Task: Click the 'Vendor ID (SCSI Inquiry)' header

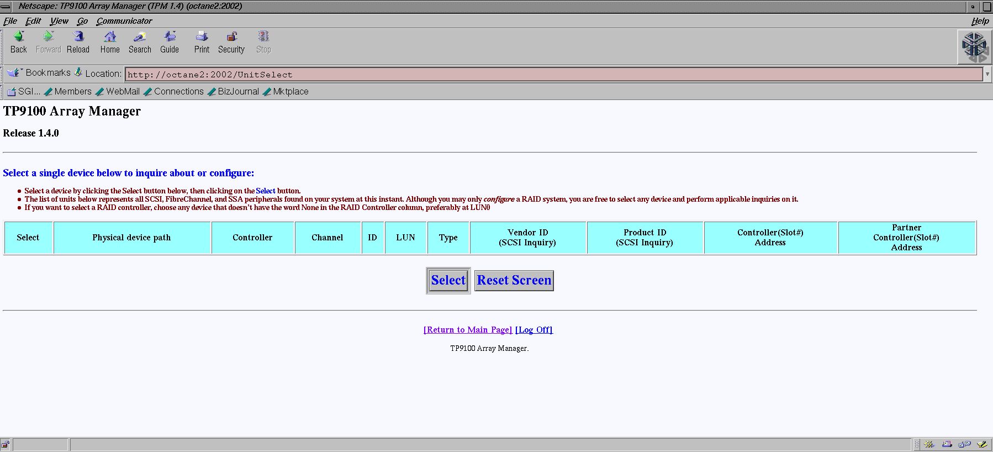Action: [527, 238]
